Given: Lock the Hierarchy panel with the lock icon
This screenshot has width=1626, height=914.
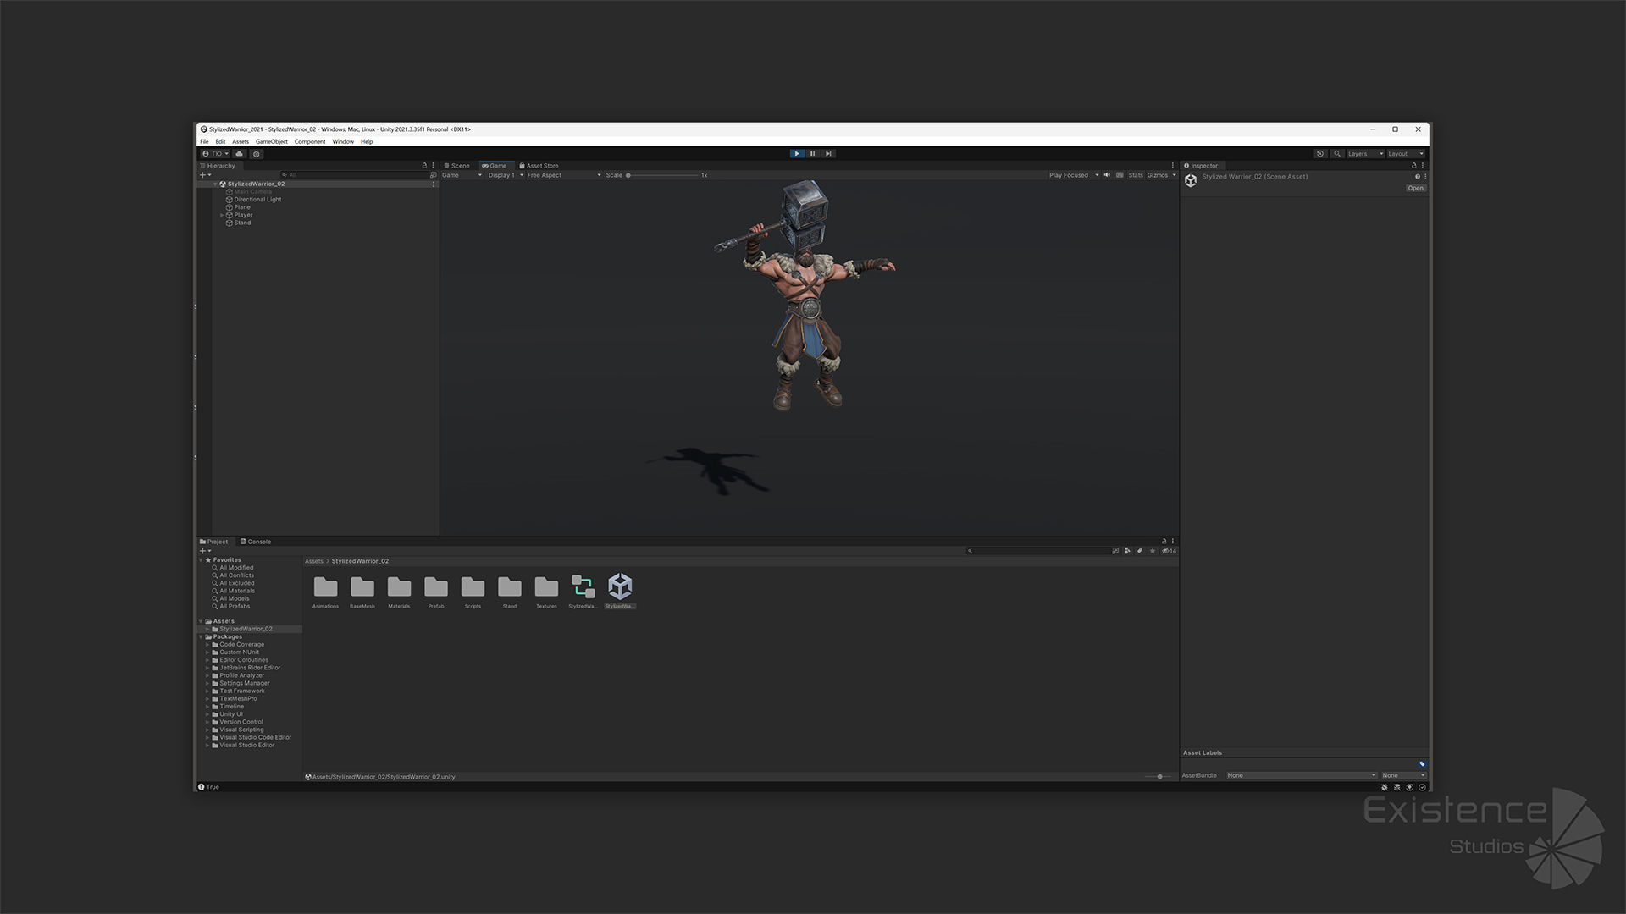Looking at the screenshot, I should pos(424,166).
